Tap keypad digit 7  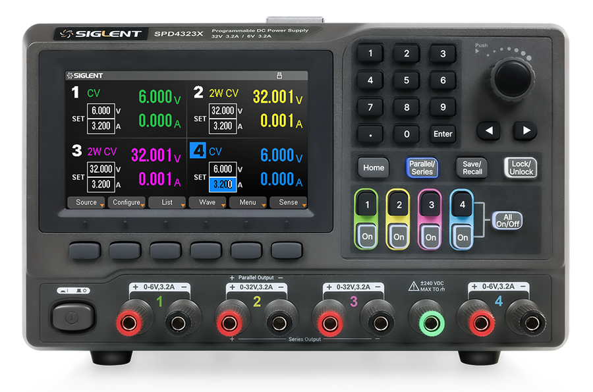click(370, 107)
